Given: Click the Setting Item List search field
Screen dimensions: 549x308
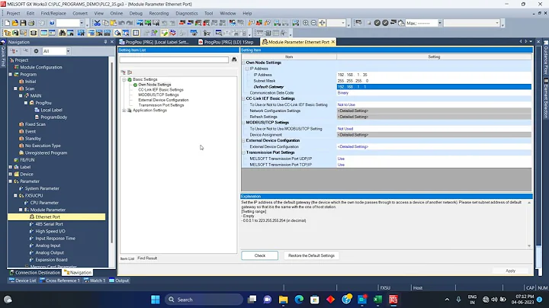Looking at the screenshot, I should (x=174, y=60).
